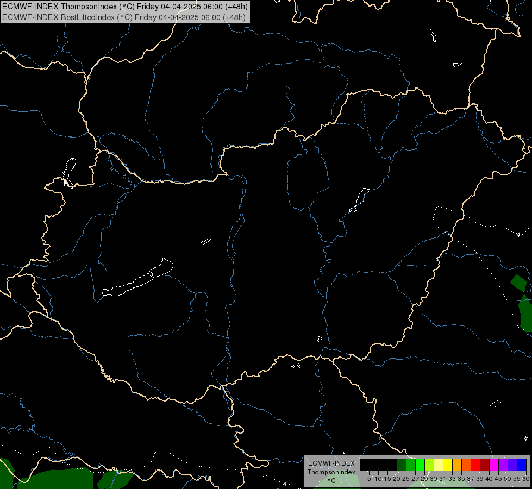The image size is (532, 489).
Task: Click legend scale value 5
Action: (x=369, y=479)
